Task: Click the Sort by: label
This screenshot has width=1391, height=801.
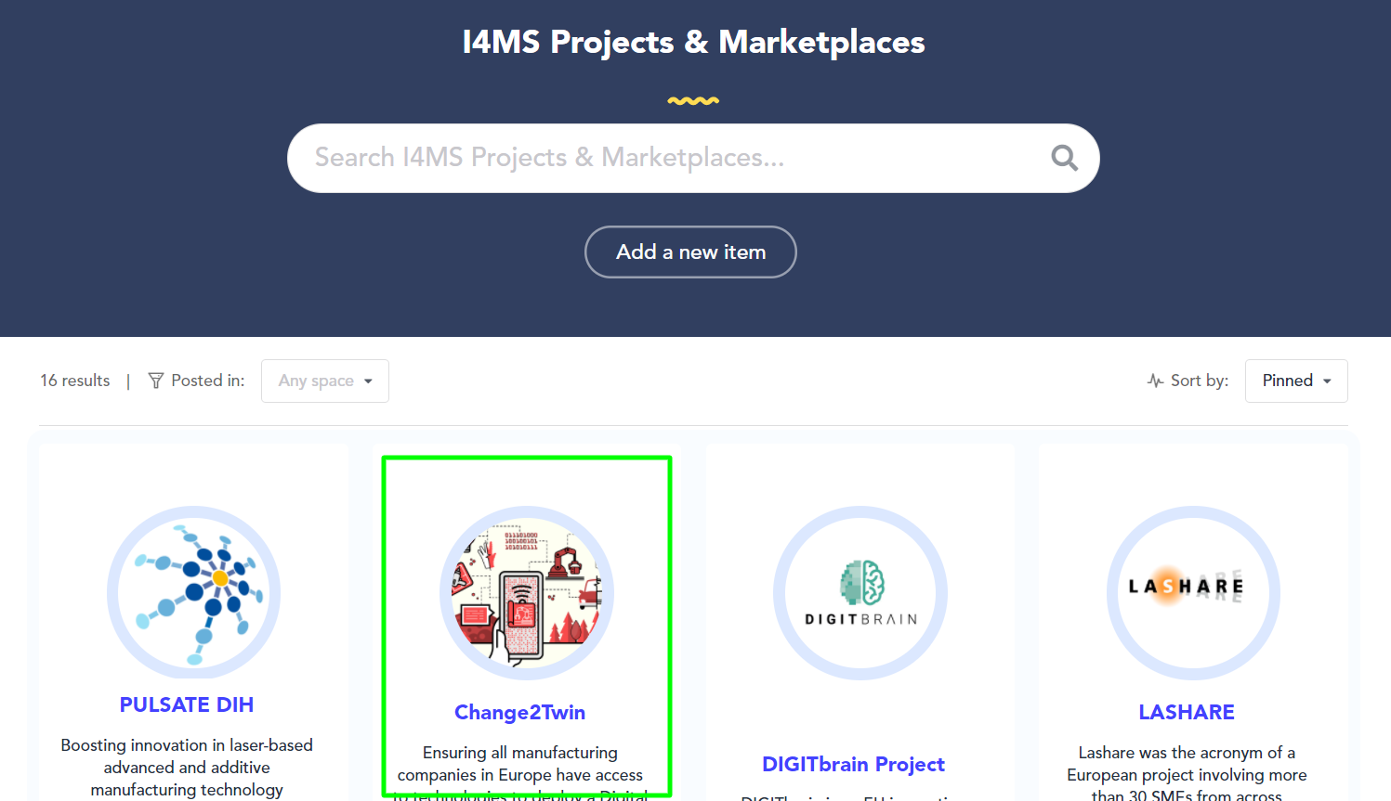Action: [1200, 381]
